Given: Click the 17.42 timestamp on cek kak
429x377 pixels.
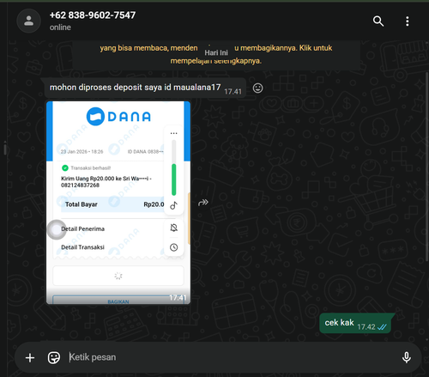Looking at the screenshot, I should [366, 327].
